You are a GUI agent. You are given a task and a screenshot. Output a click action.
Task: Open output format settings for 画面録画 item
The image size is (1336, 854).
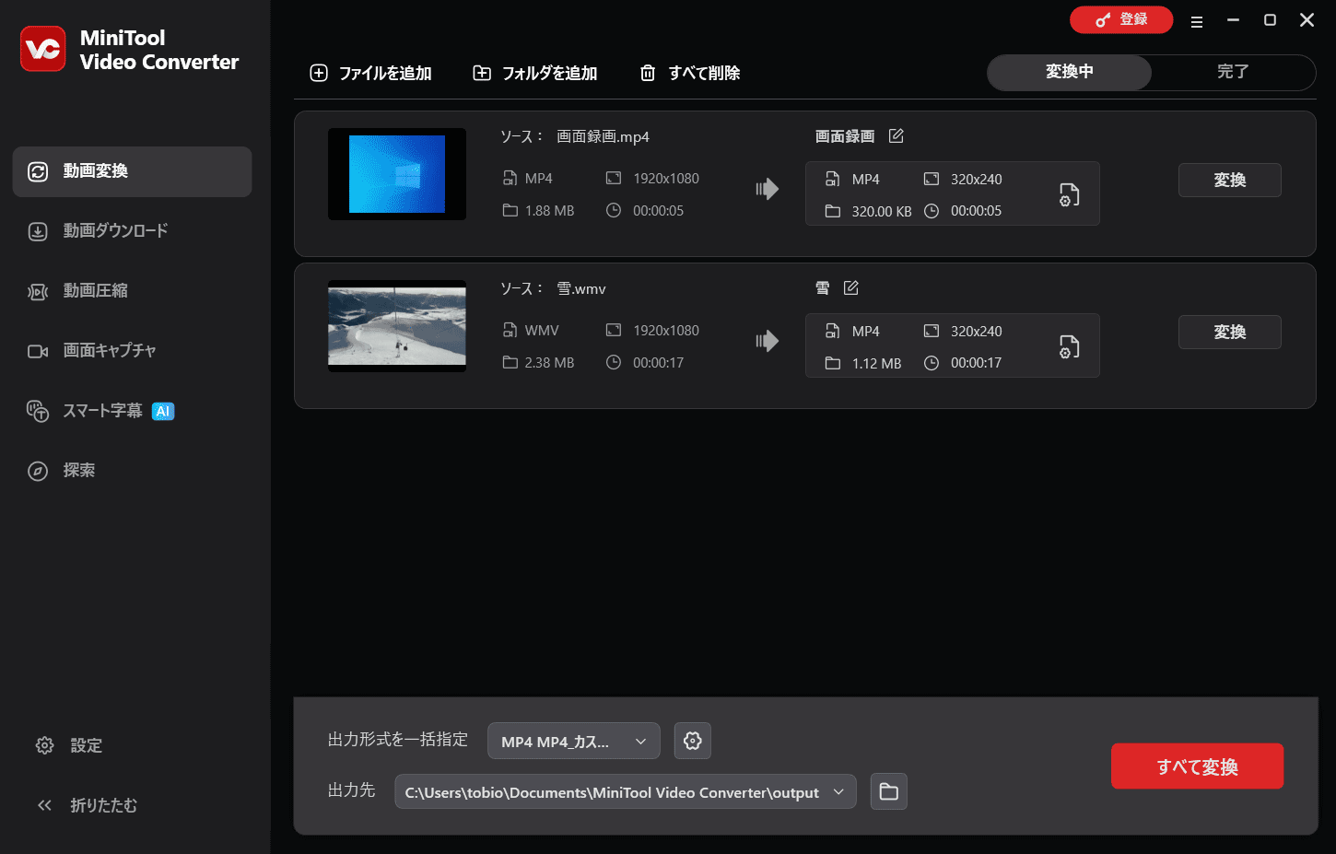pyautogui.click(x=1068, y=194)
